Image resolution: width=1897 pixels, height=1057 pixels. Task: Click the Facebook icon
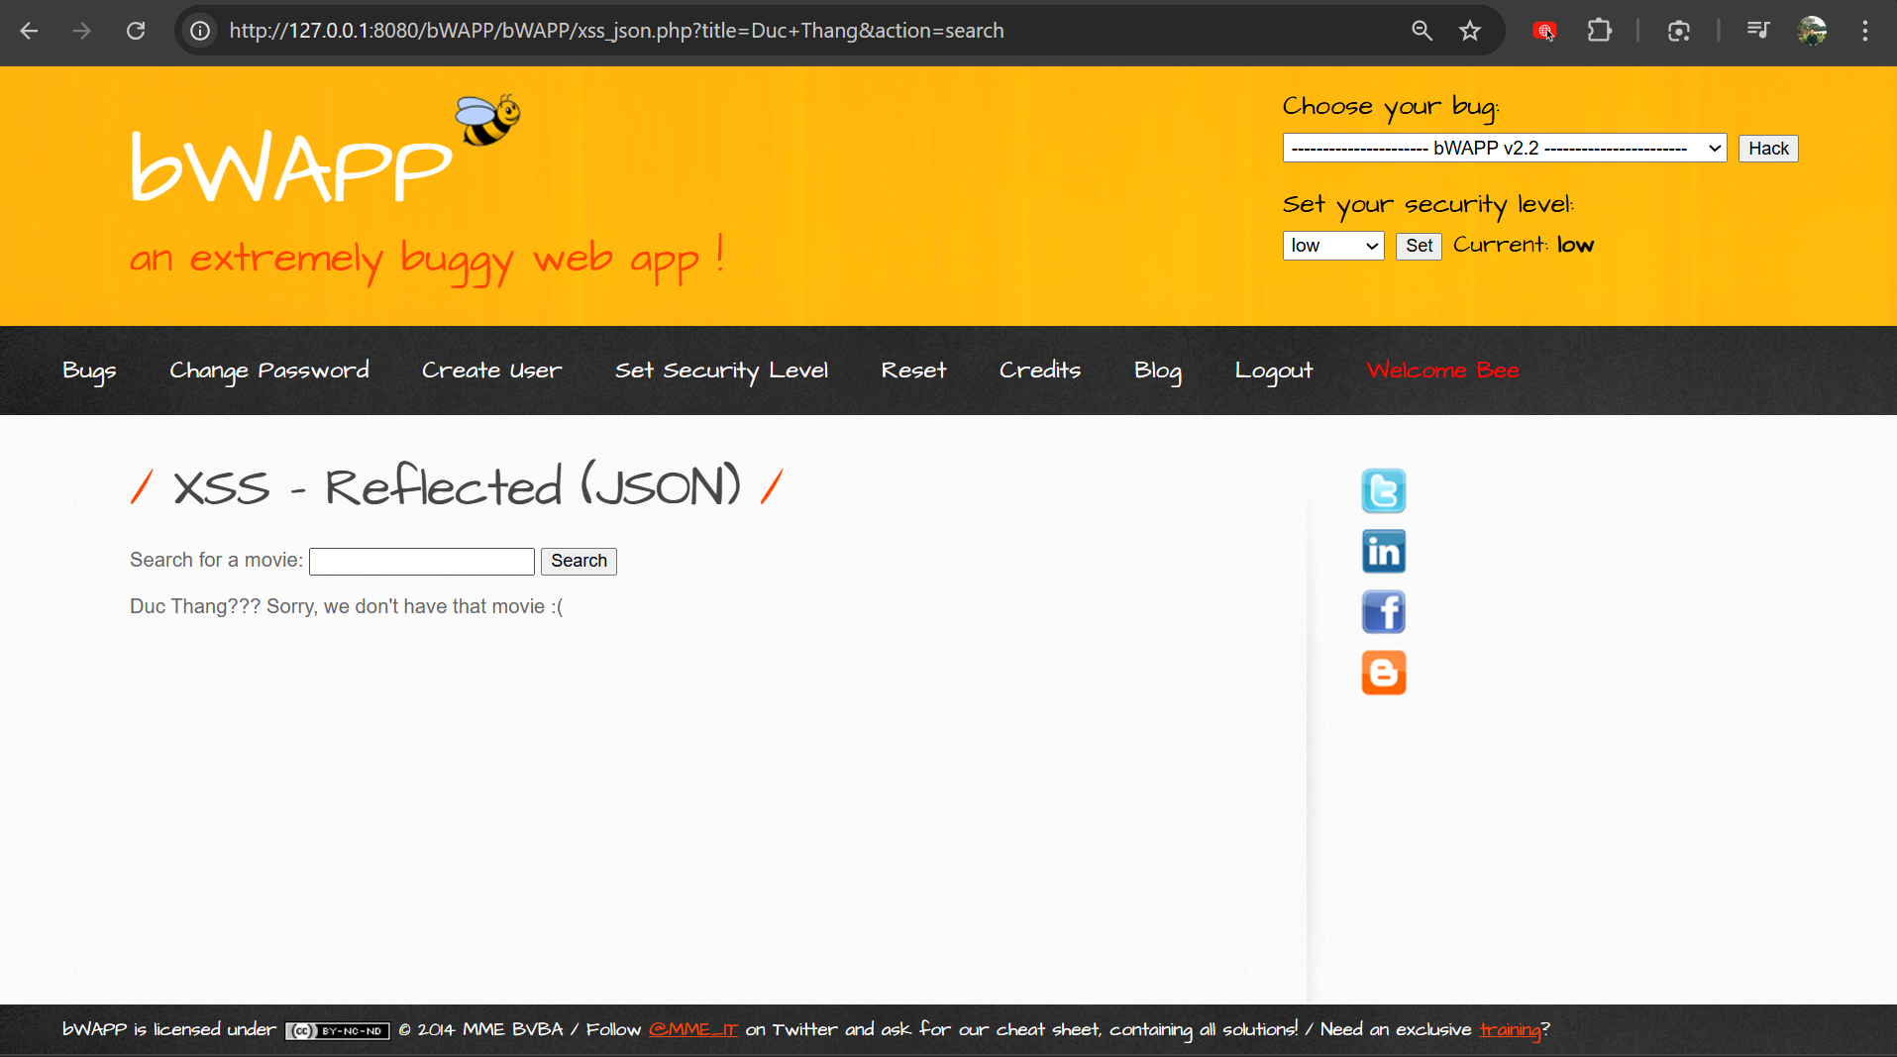[x=1383, y=612]
